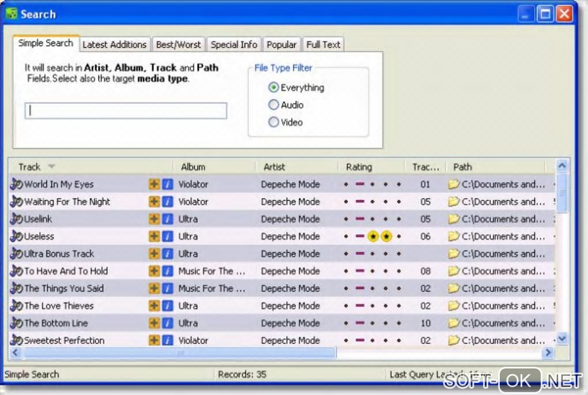Click the horizontal scrollbar left arrow

click(16, 352)
